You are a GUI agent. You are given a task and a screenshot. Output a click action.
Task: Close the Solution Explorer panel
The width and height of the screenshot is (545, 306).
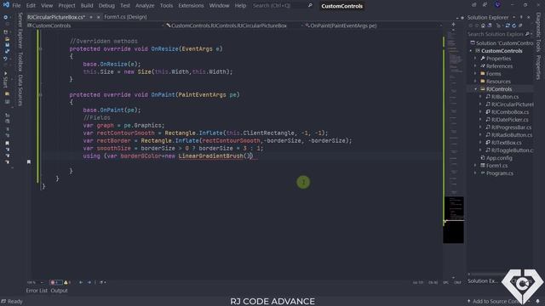[529, 17]
